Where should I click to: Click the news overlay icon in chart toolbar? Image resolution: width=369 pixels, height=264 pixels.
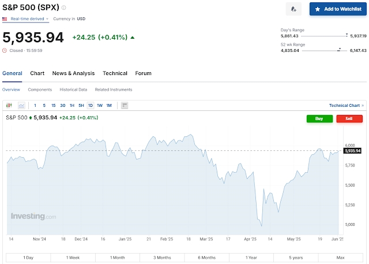[125, 105]
